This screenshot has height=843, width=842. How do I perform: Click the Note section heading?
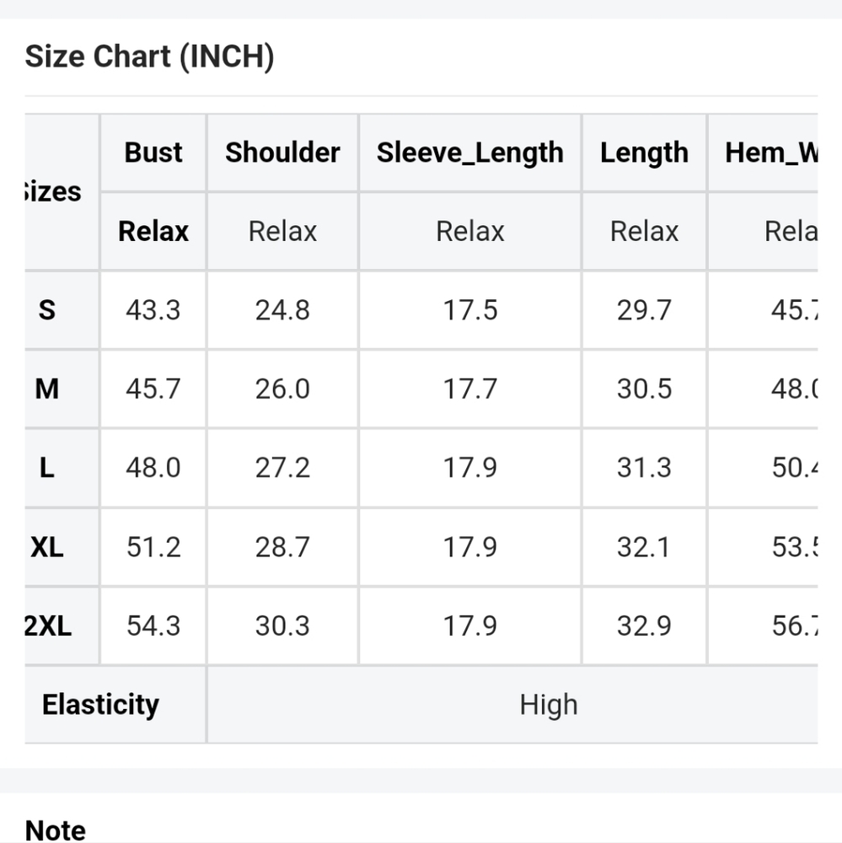pyautogui.click(x=56, y=830)
